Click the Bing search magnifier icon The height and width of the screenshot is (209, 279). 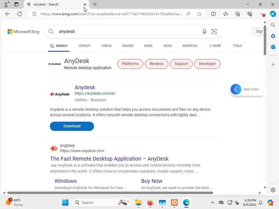[51, 32]
